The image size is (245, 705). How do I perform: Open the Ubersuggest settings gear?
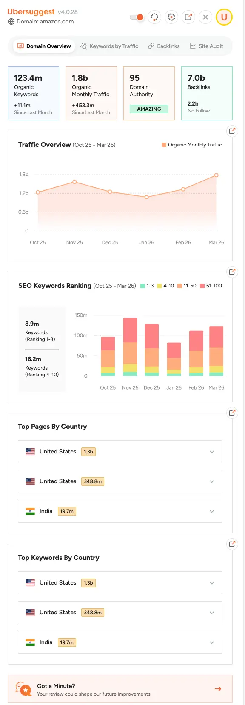[171, 17]
